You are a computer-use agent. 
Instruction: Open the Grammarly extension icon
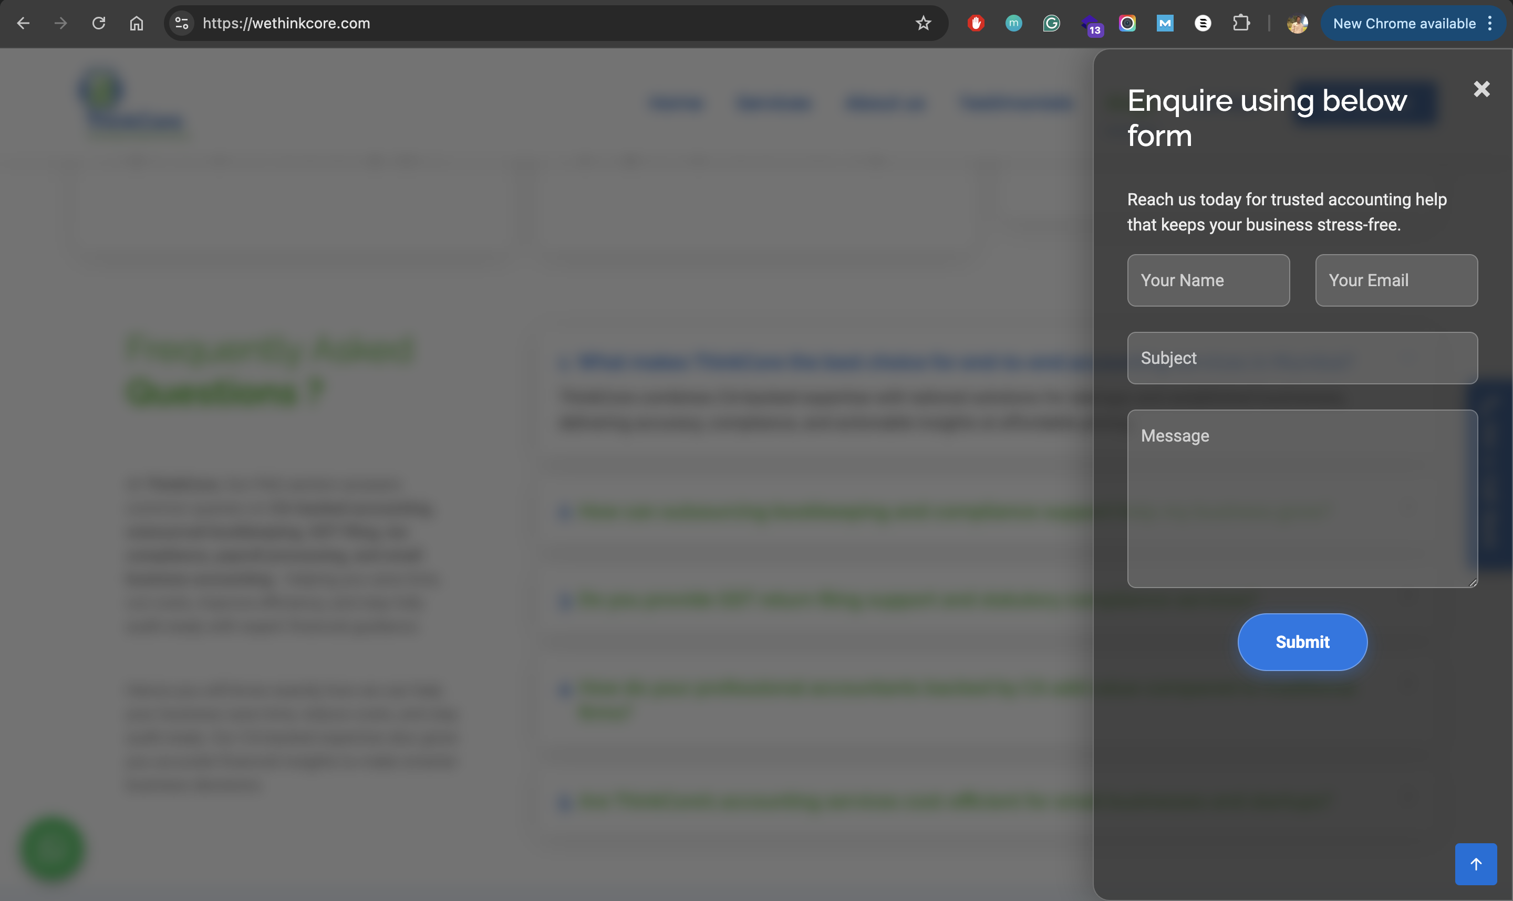[1051, 24]
